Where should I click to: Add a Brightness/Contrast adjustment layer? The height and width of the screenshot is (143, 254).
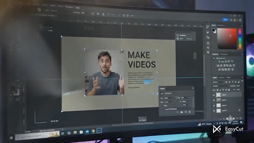click(x=219, y=62)
